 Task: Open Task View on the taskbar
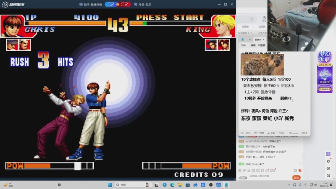[157, 185]
